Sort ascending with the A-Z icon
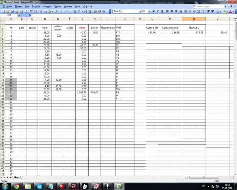237x190 pixels. (85, 11)
